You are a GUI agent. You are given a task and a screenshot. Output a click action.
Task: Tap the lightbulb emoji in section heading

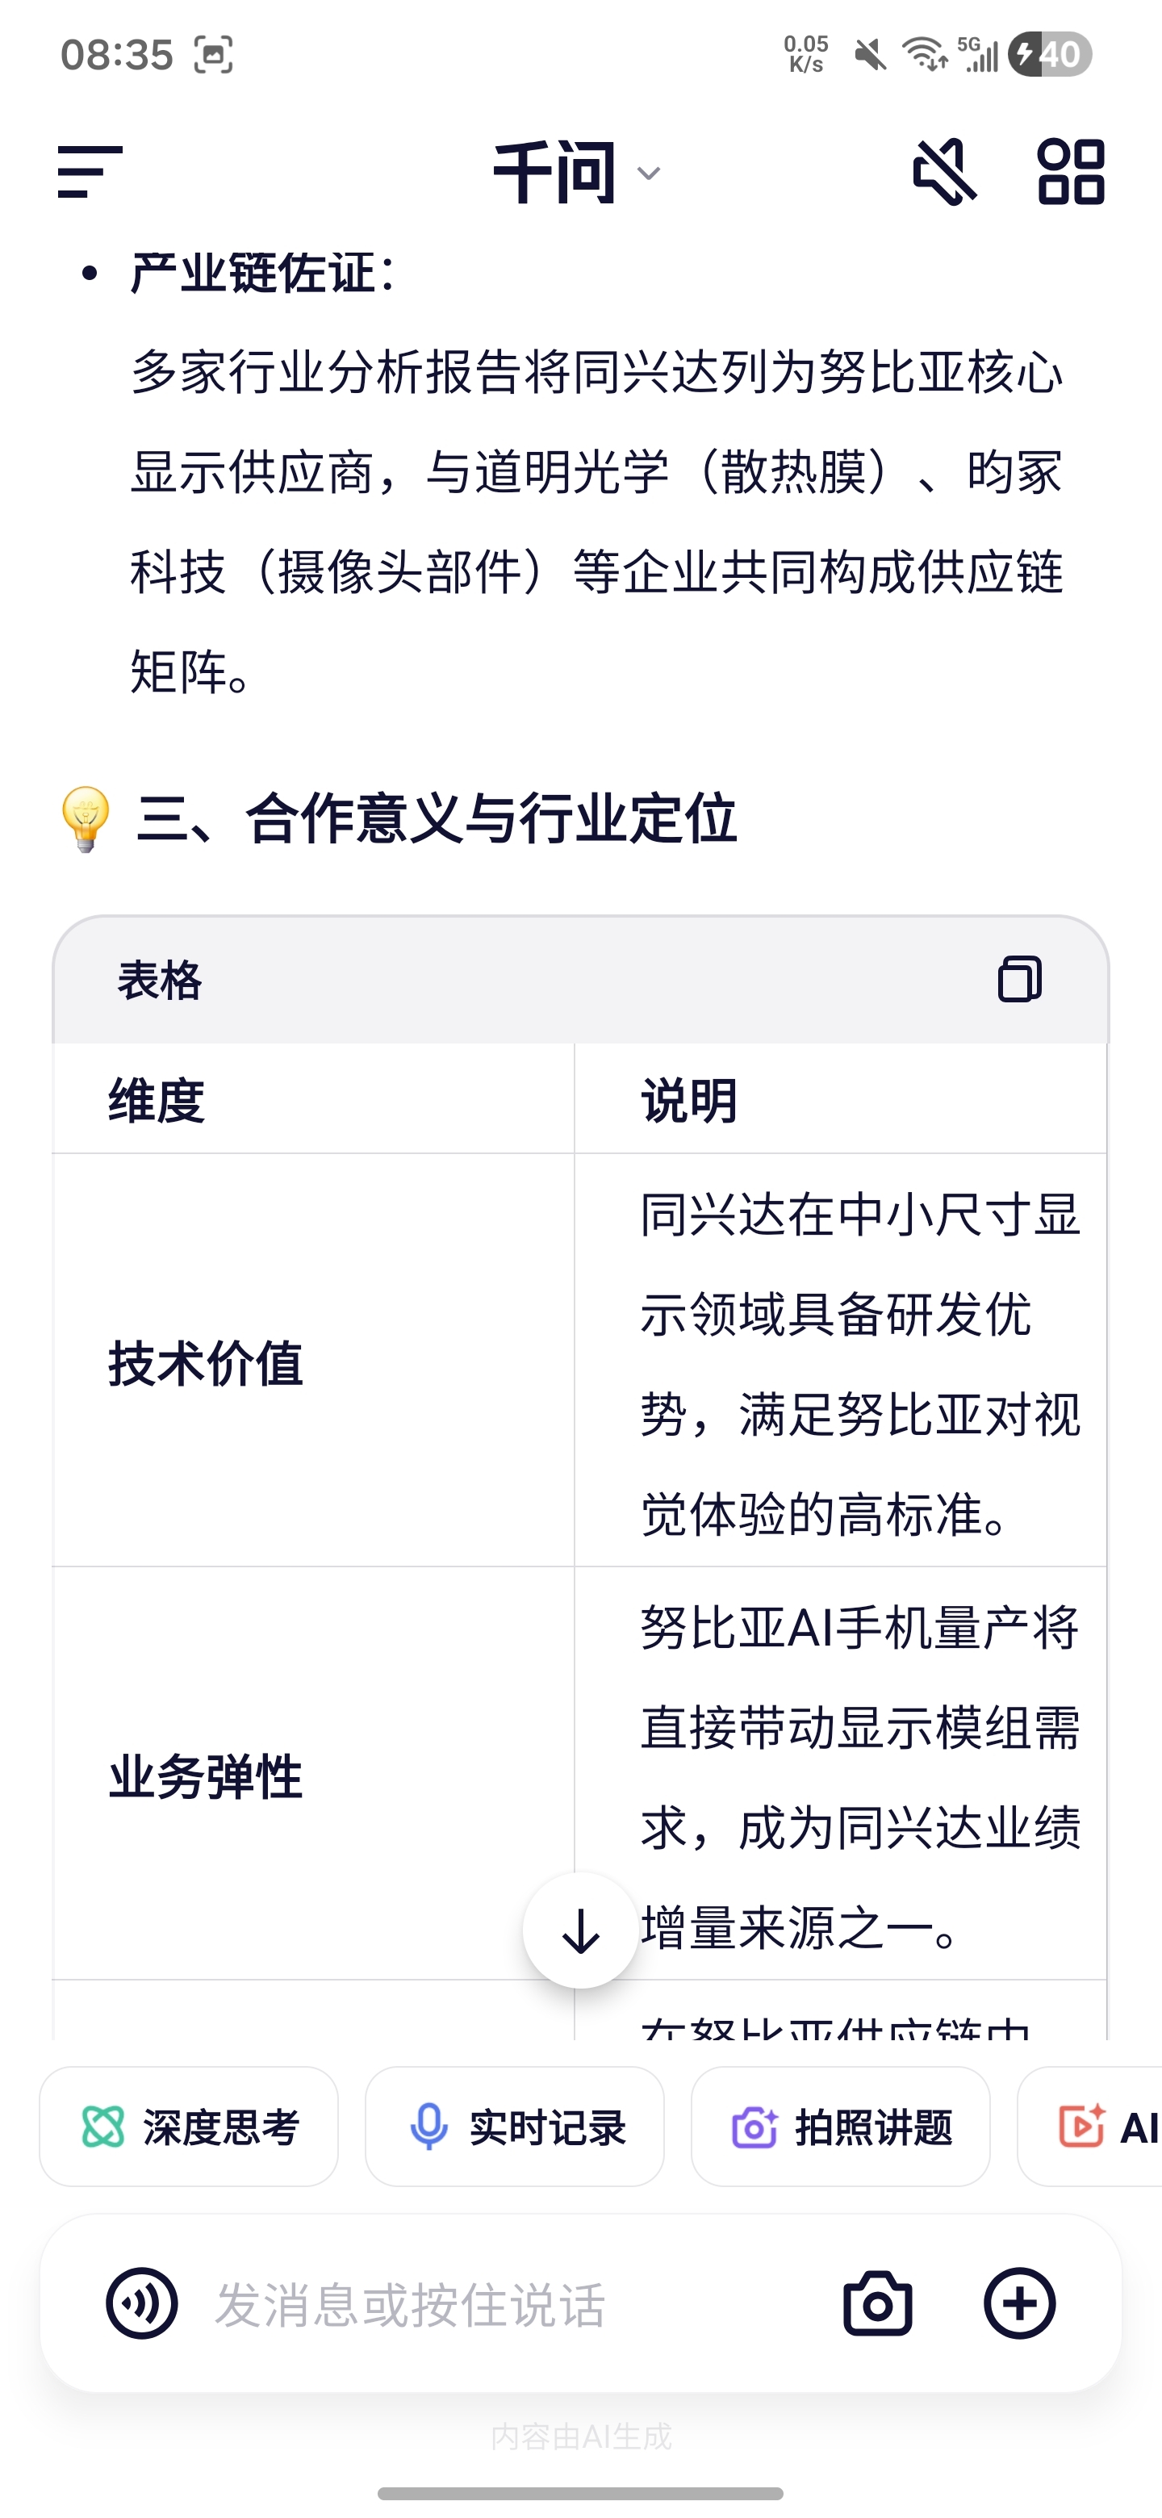(x=86, y=818)
